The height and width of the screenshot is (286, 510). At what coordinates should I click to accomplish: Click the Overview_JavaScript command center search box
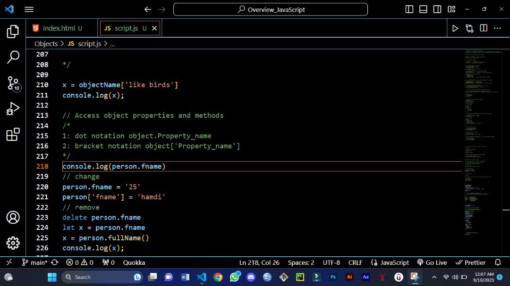(x=270, y=9)
